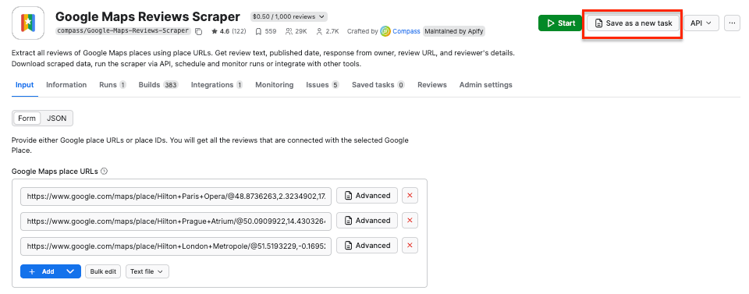Open Advanced settings for Hilton Paris Opera
Image resolution: width=749 pixels, height=294 pixels.
click(x=367, y=196)
